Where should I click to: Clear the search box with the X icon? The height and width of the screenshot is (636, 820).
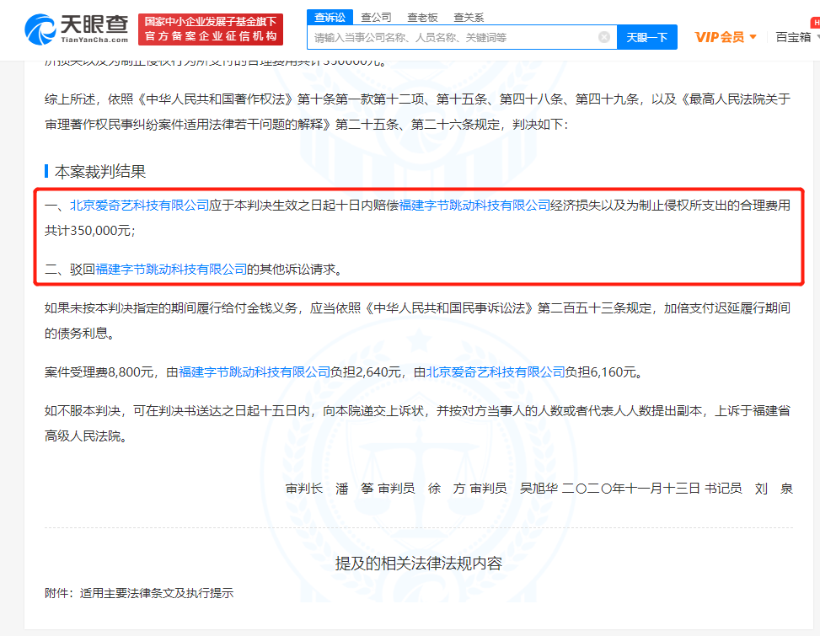[604, 37]
